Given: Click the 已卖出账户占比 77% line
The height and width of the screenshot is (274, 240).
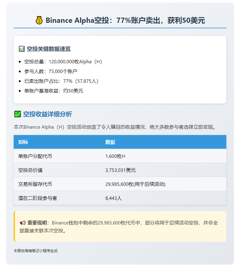Looking at the screenshot, I should [x=61, y=81].
